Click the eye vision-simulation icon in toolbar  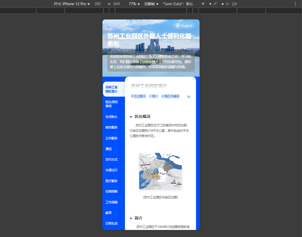(x=227, y=4)
